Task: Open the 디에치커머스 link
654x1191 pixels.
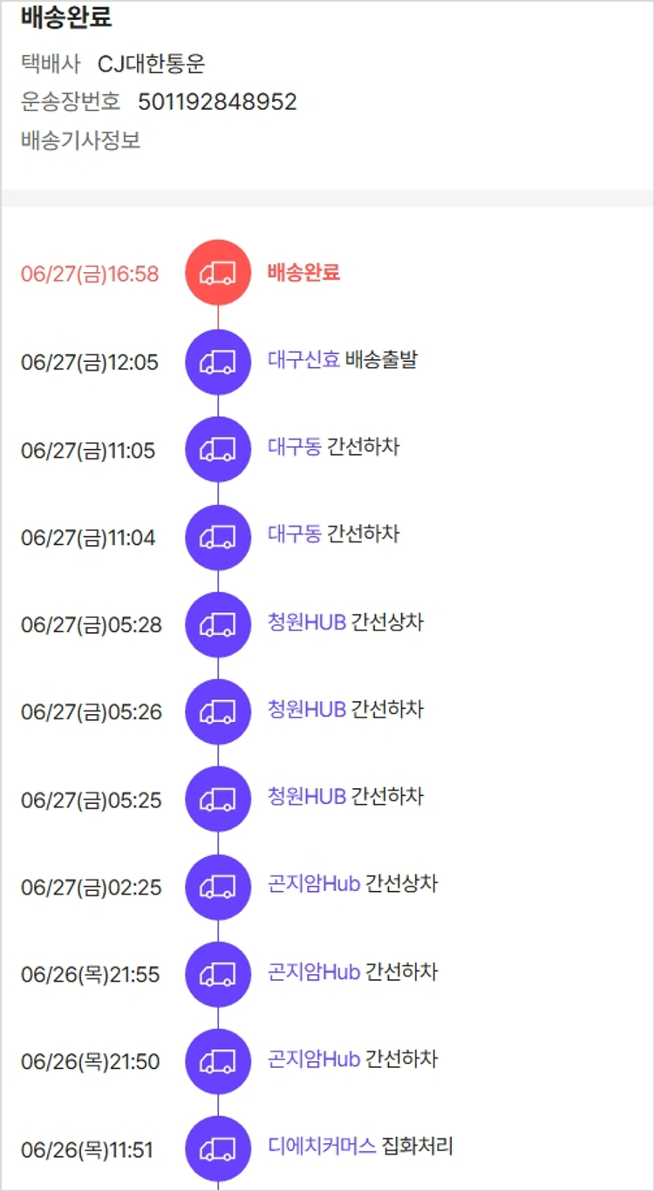Action: [322, 1146]
